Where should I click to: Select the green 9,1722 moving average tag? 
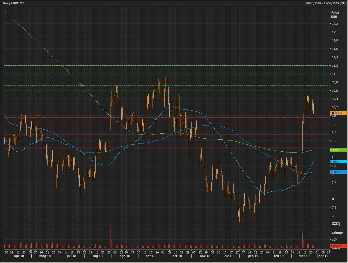pos(338,150)
